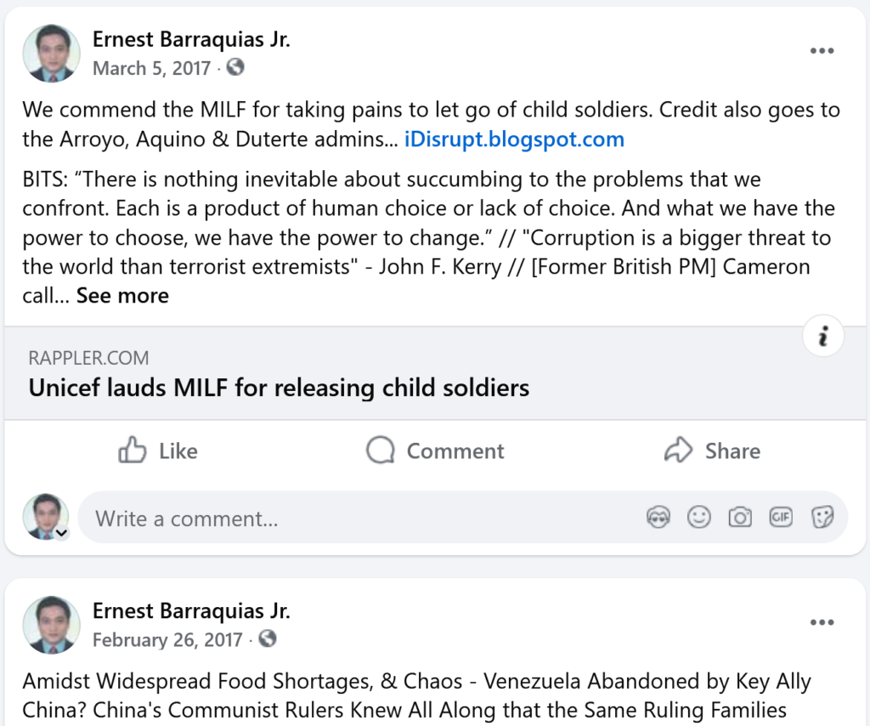Open the three-dot menu on March 5 post
Viewport: 870px width, 726px height.
[822, 51]
